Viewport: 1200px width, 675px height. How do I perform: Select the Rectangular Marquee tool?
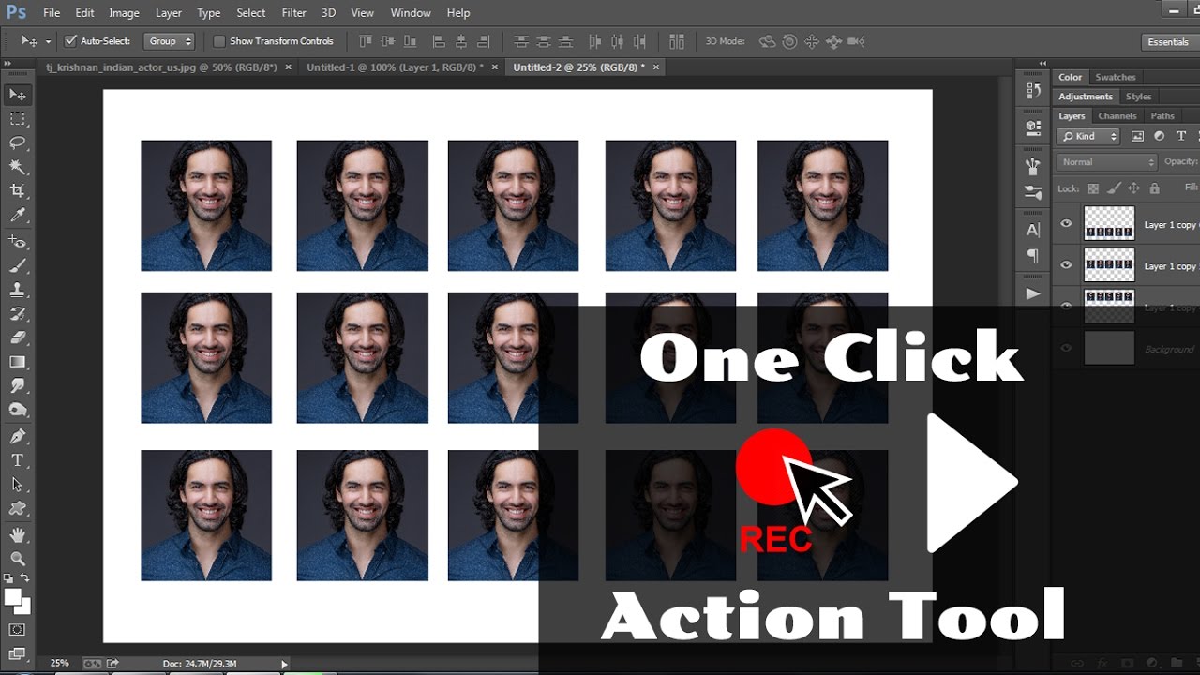[18, 119]
